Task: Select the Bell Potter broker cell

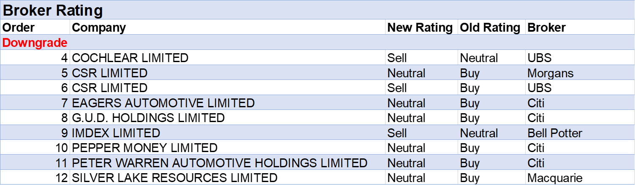Action: (x=554, y=133)
